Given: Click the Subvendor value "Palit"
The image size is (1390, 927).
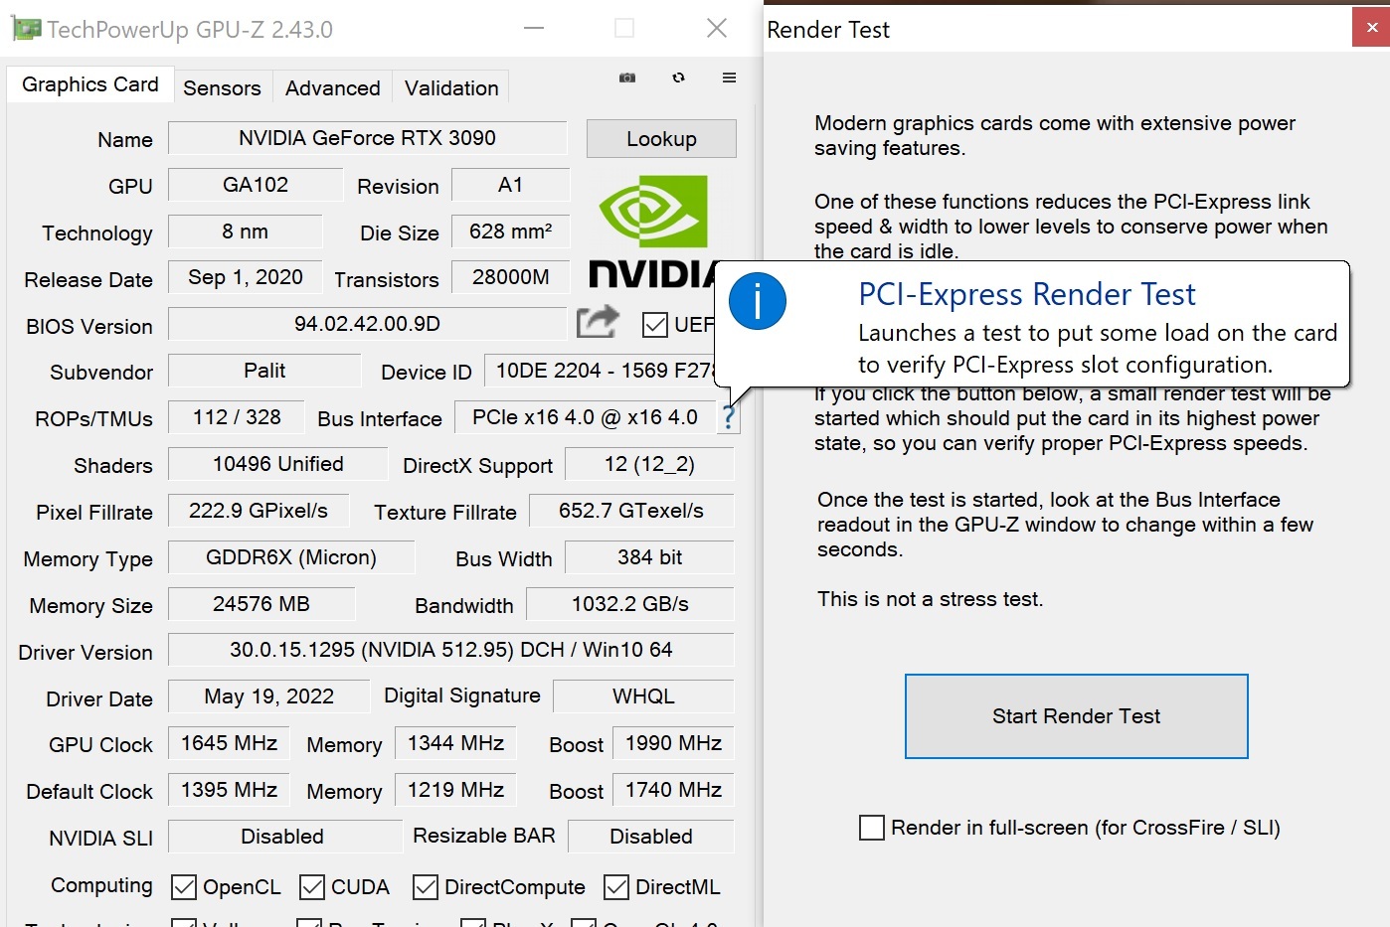Looking at the screenshot, I should (264, 371).
